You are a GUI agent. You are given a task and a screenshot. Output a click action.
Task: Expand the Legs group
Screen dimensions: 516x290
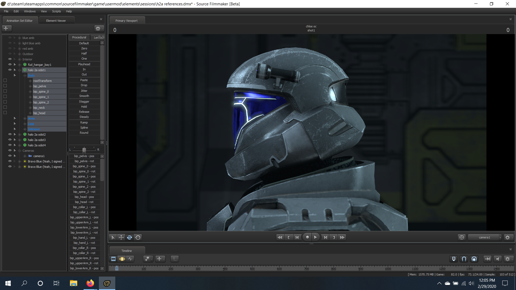[25, 124]
